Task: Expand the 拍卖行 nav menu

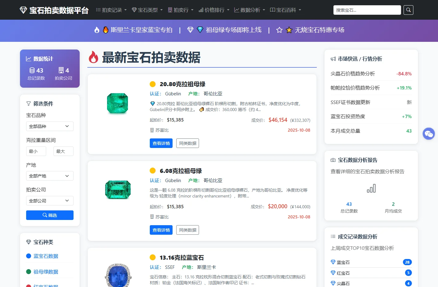Action: pyautogui.click(x=181, y=10)
